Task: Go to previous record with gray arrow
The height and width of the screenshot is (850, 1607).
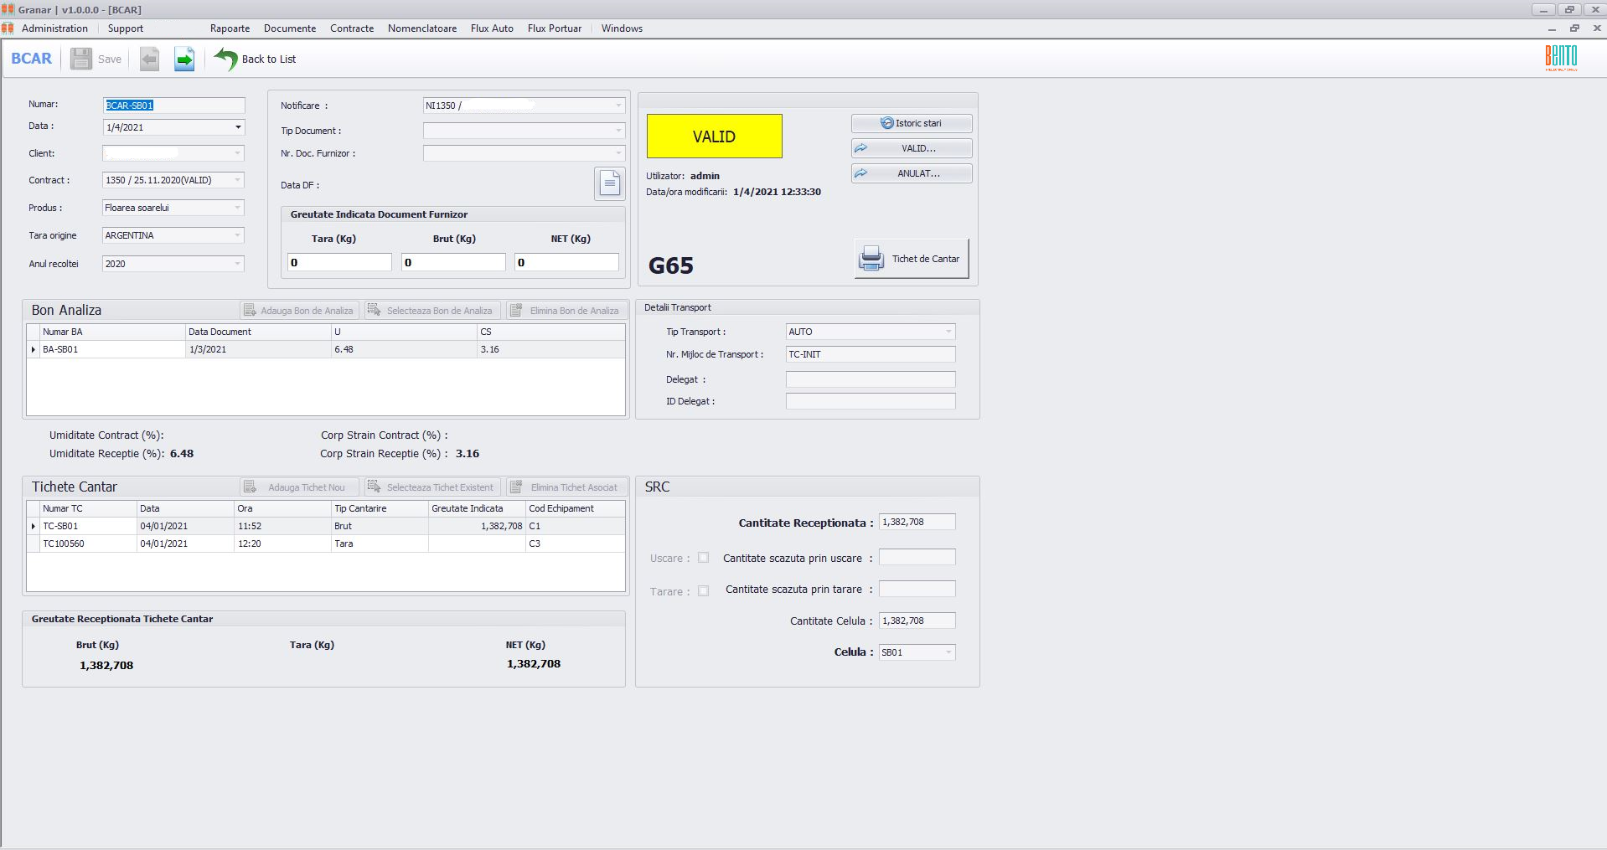Action: pyautogui.click(x=149, y=59)
